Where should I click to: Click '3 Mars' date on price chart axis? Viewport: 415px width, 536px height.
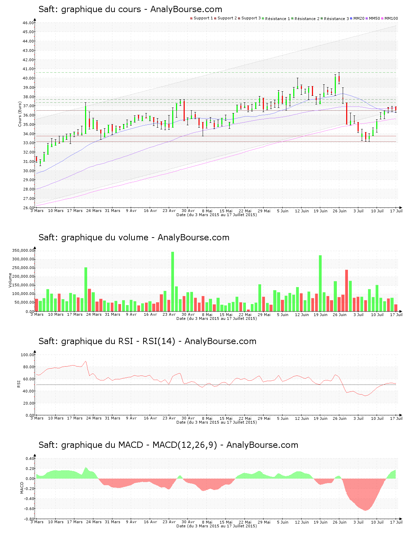pyautogui.click(x=37, y=211)
